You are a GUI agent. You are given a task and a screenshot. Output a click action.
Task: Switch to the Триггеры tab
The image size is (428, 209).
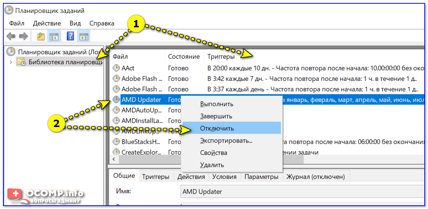(x=156, y=177)
